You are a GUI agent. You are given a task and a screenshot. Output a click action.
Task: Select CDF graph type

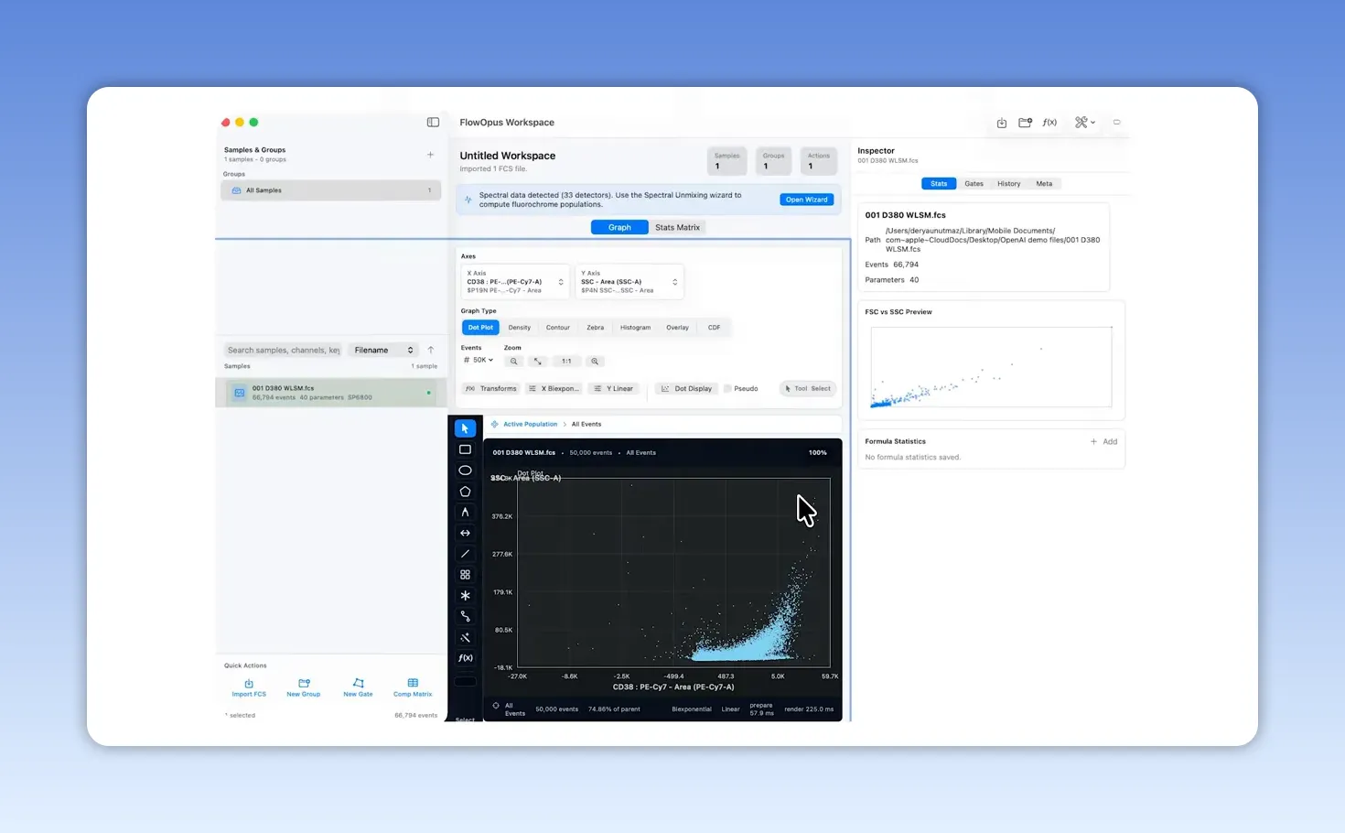pyautogui.click(x=715, y=328)
